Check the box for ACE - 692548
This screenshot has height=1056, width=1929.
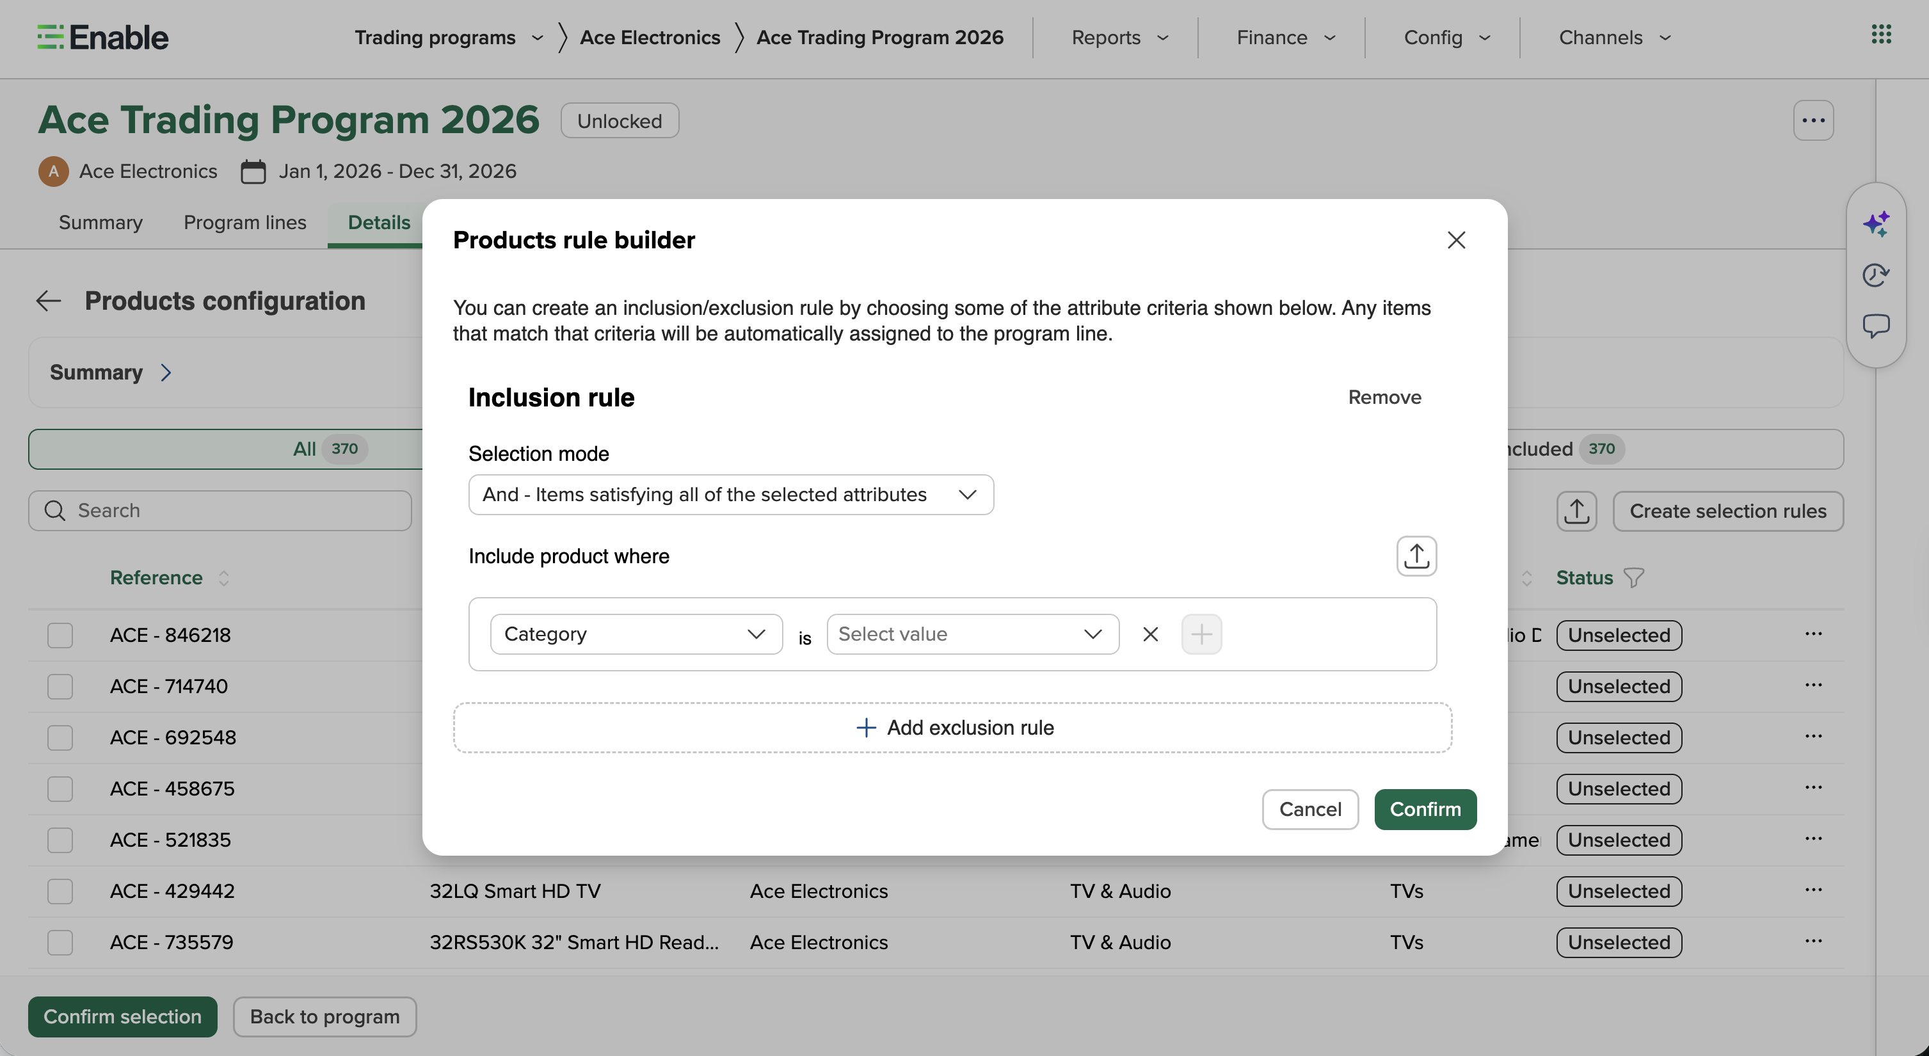[60, 738]
